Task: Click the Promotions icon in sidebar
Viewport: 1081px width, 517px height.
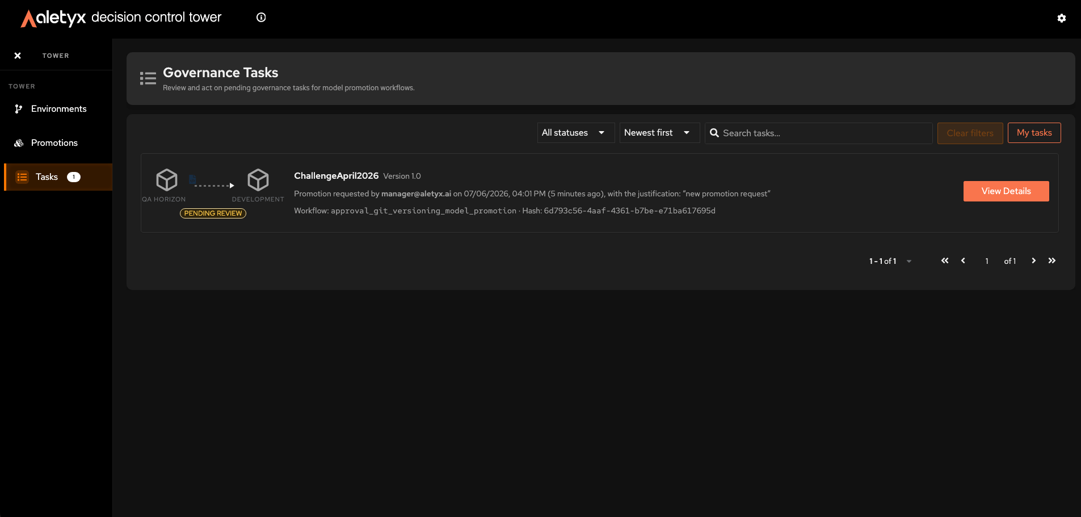Action: 19,143
